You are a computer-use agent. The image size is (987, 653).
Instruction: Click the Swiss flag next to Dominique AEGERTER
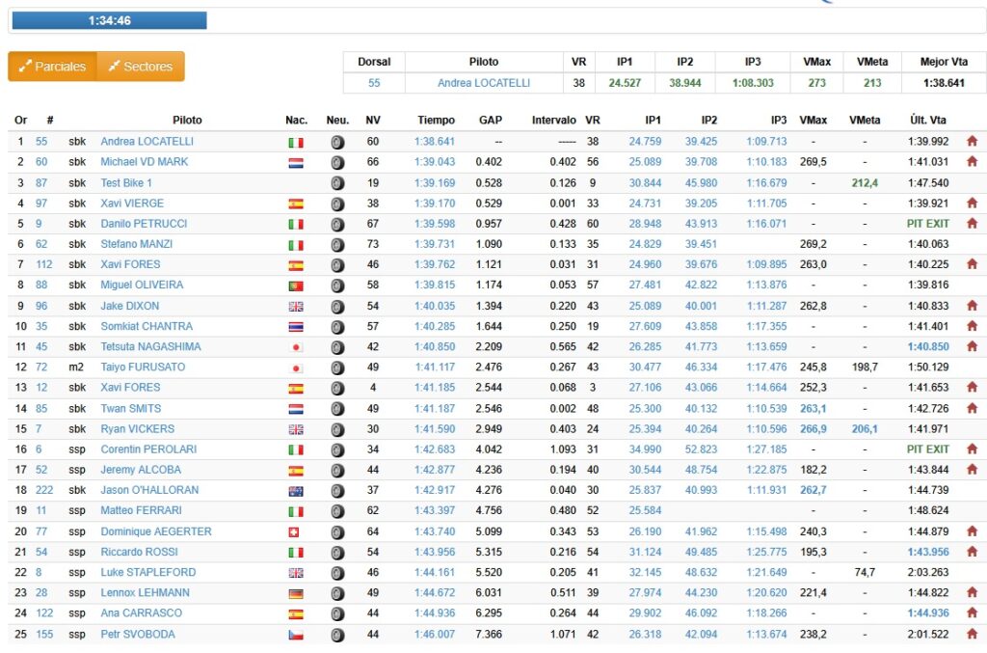point(296,531)
